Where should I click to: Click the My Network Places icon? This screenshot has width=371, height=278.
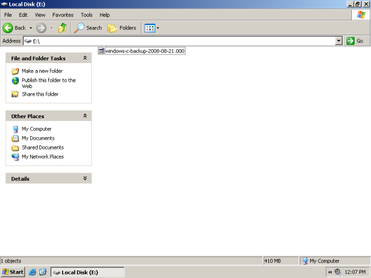[x=16, y=157]
